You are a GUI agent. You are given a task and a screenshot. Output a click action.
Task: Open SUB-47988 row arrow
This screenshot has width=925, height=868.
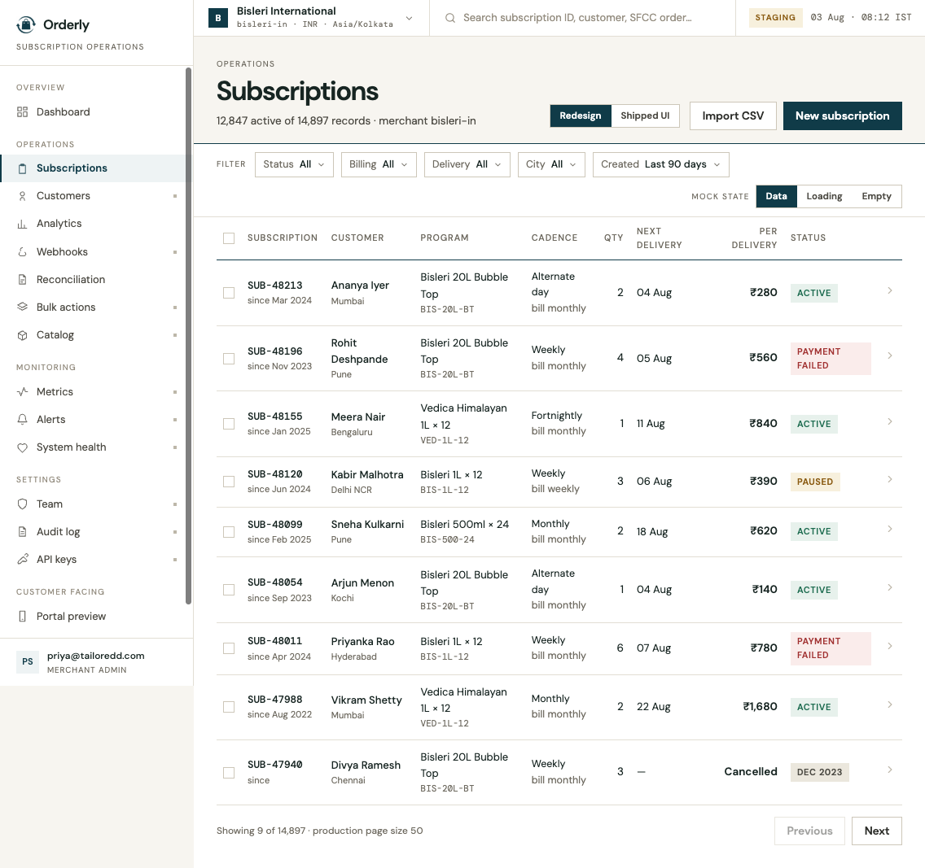click(x=890, y=704)
